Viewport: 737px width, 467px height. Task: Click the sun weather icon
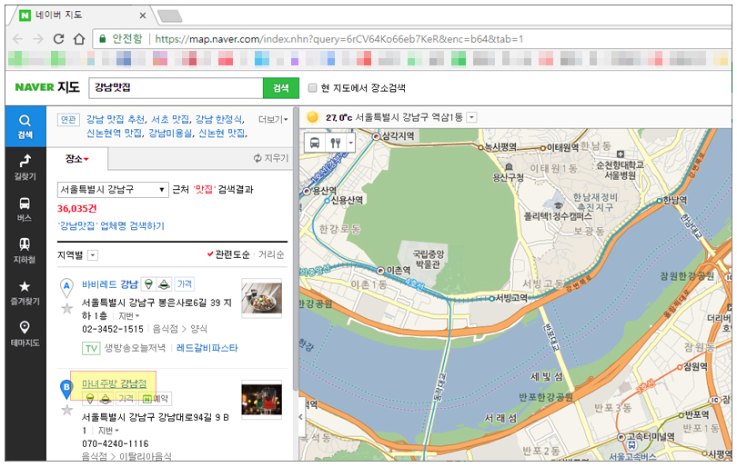tap(312, 117)
